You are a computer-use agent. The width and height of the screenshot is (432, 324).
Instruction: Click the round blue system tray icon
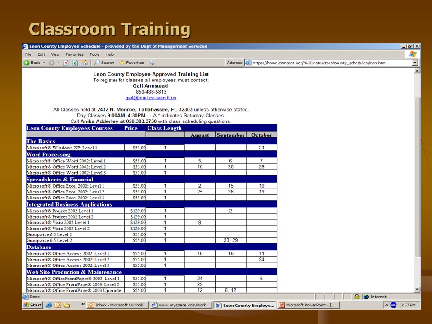point(393,305)
